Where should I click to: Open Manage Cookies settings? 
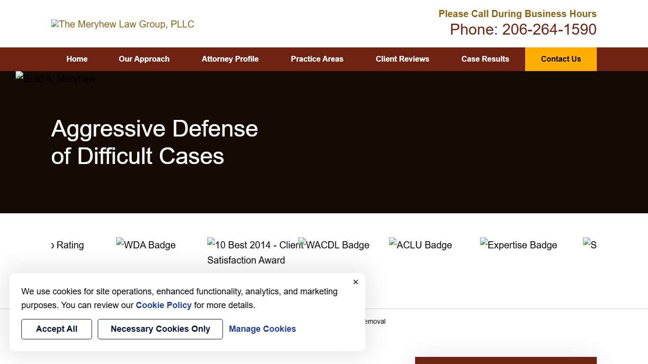[x=262, y=329]
